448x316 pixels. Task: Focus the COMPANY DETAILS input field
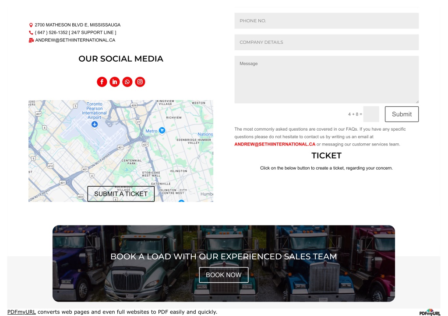tap(327, 42)
